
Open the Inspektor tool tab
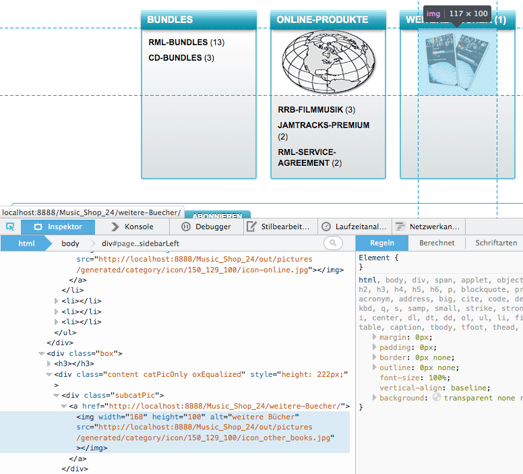(58, 227)
